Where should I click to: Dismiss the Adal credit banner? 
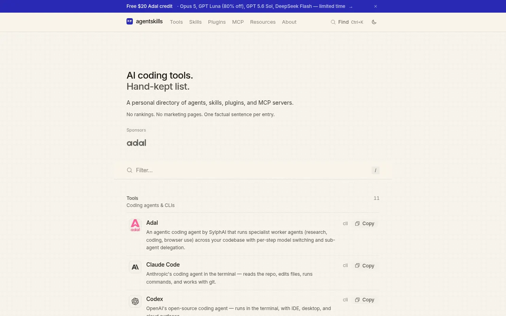point(376,6)
